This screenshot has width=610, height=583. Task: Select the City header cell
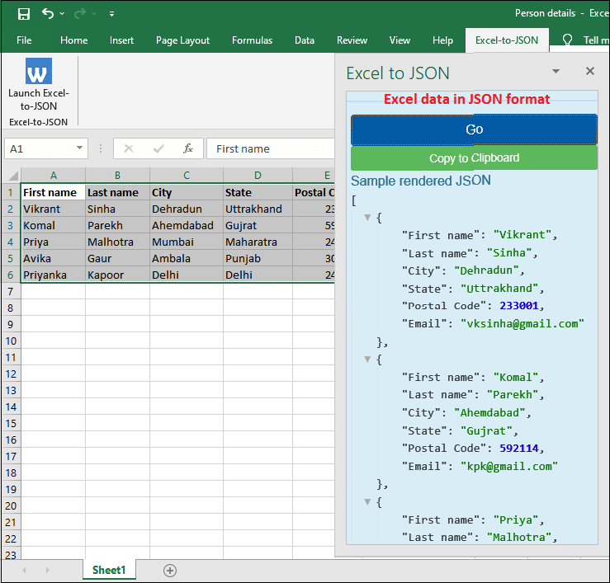click(x=187, y=192)
